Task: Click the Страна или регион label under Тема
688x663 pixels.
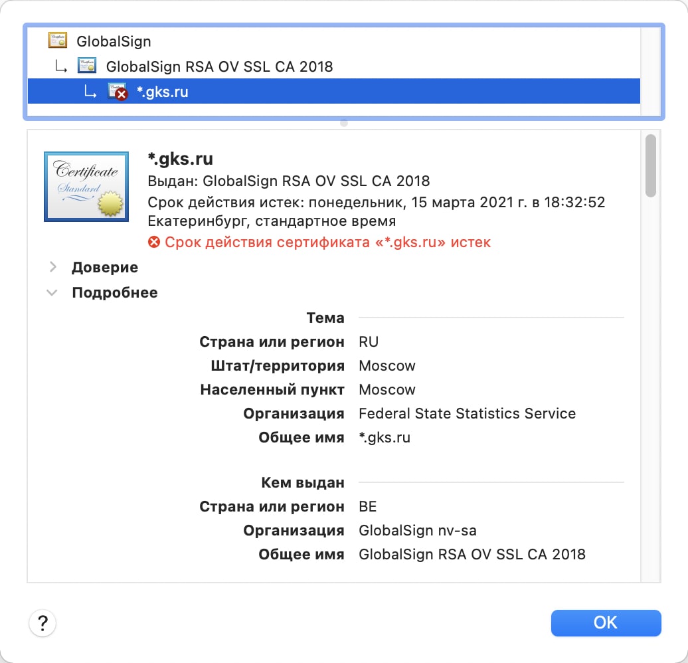Action: tap(272, 341)
